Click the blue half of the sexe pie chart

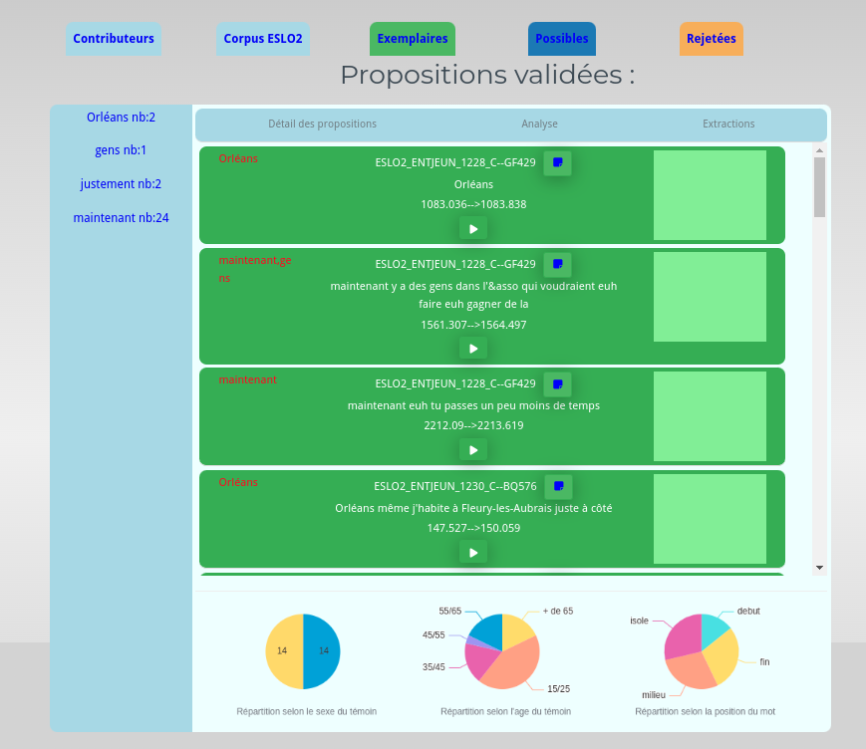coord(323,650)
